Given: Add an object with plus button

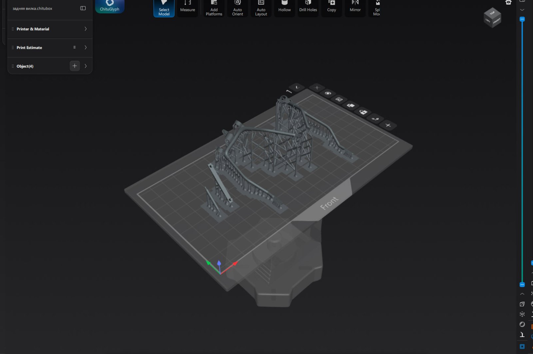Looking at the screenshot, I should tap(75, 66).
